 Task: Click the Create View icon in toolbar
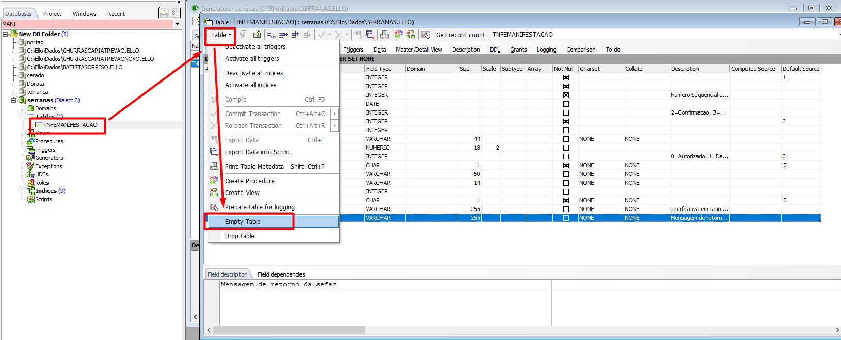(x=410, y=35)
